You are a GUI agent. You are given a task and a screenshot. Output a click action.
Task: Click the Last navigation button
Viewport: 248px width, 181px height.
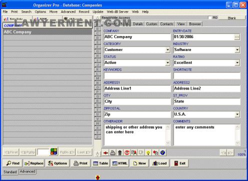(x=83, y=152)
